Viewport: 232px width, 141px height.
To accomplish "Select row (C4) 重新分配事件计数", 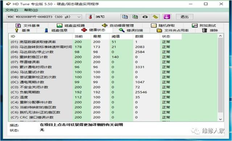I will pos(113,102).
